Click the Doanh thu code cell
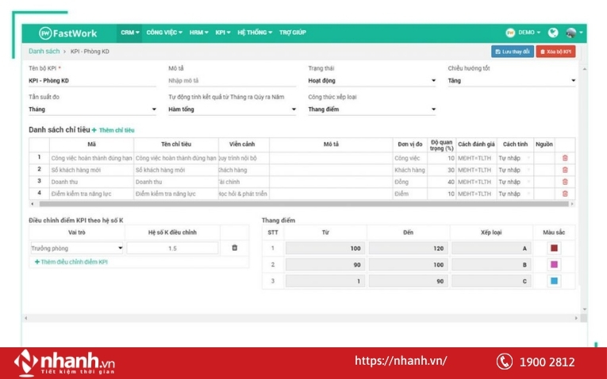Image resolution: width=607 pixels, height=379 pixels. tap(91, 182)
